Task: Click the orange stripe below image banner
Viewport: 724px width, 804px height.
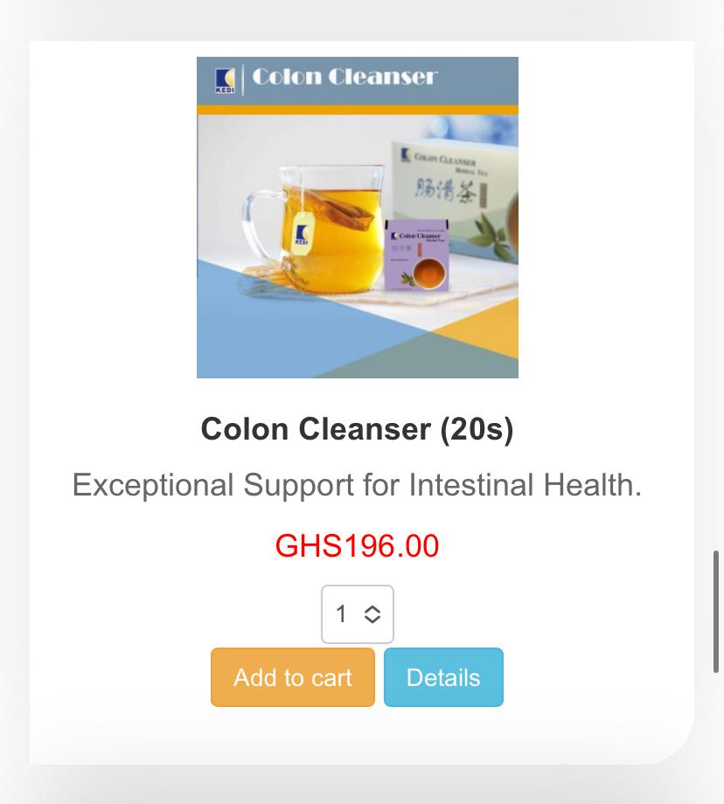Action: 357,110
